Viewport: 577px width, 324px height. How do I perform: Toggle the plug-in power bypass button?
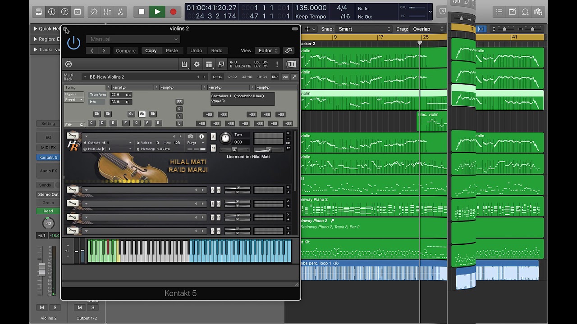pos(73,43)
